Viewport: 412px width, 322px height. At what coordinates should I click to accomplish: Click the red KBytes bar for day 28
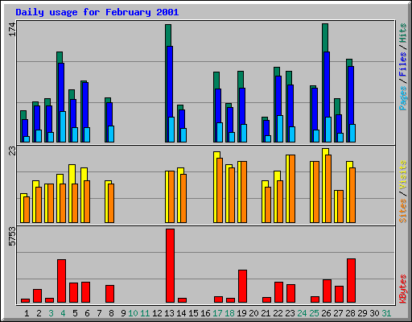click(x=351, y=281)
